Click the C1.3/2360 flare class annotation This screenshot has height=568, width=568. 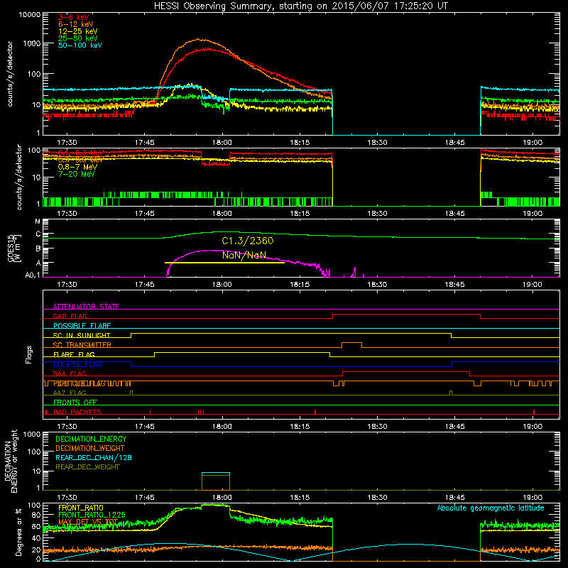(x=247, y=241)
